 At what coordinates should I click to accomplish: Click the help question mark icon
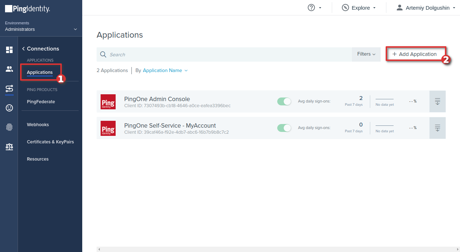pos(311,8)
